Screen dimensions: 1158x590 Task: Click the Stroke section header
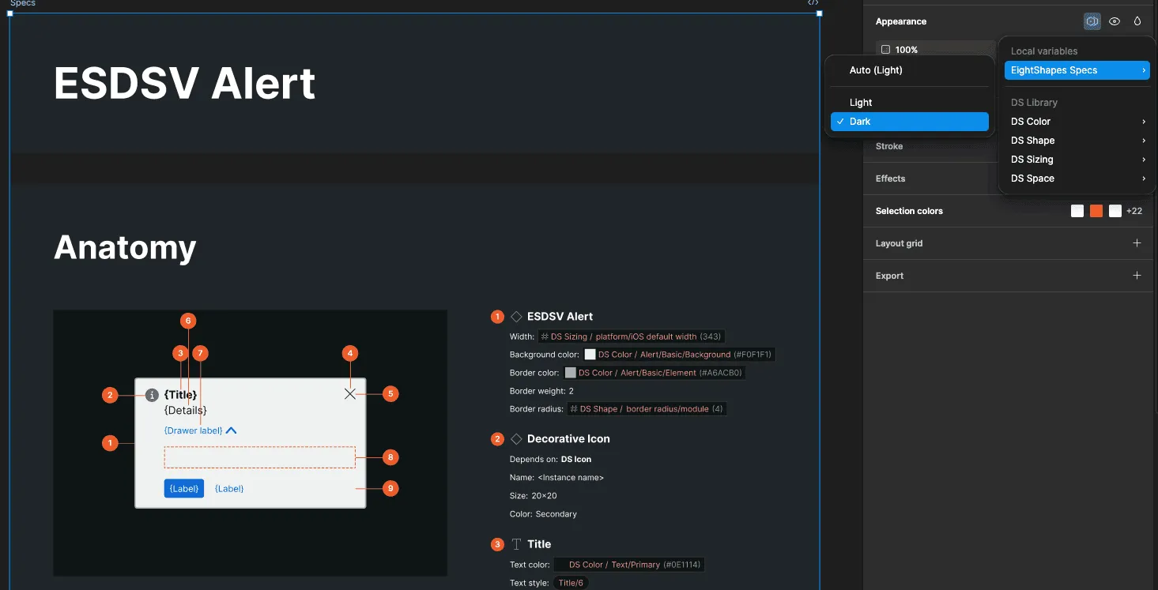pos(889,146)
